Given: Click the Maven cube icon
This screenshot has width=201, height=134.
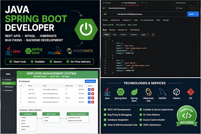Looking at the screenshot, I should pos(176,92).
